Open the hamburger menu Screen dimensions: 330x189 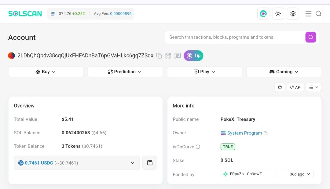pyautogui.click(x=308, y=14)
